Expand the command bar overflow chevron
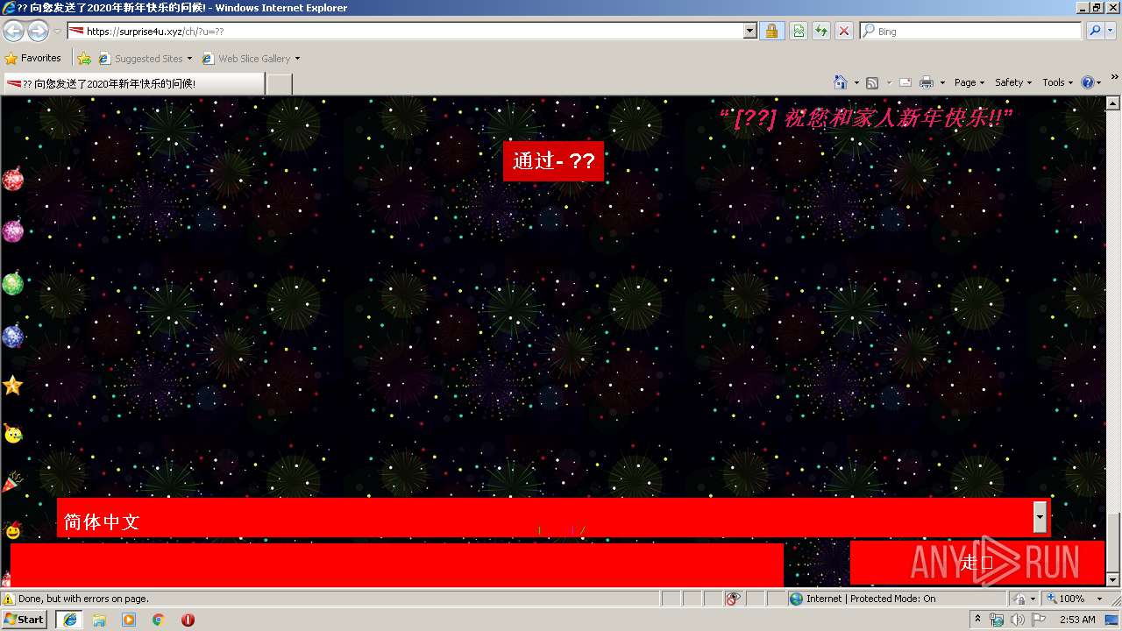The image size is (1122, 631). (x=1114, y=78)
